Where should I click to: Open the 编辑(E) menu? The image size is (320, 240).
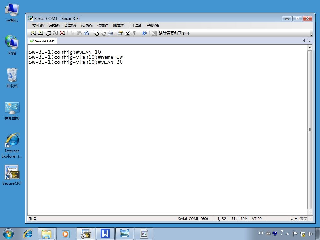pos(54,26)
